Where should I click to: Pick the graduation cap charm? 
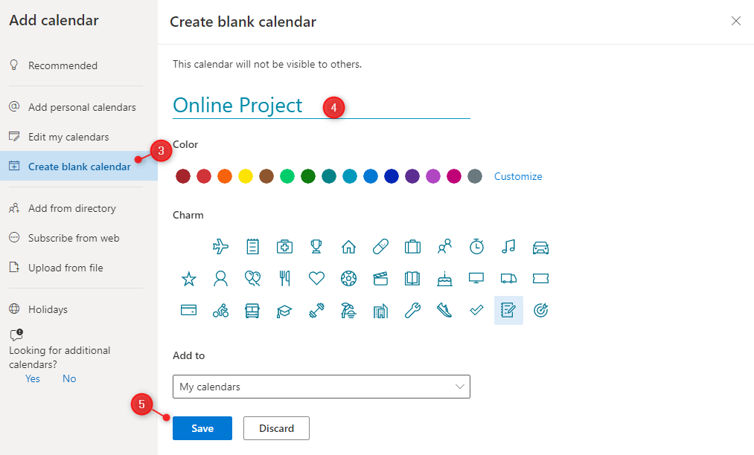tap(284, 311)
